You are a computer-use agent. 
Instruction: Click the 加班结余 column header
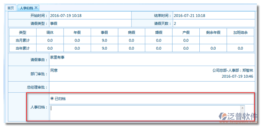click(240, 33)
